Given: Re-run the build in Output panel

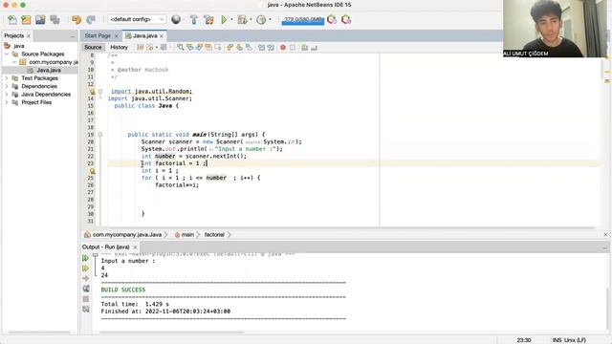Looking at the screenshot, I should 85,258.
